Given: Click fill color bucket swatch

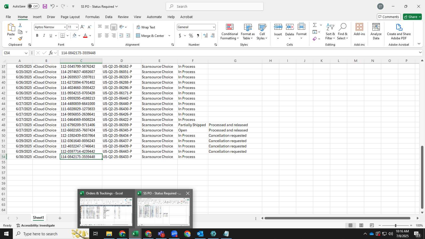Looking at the screenshot, I should 75,36.
